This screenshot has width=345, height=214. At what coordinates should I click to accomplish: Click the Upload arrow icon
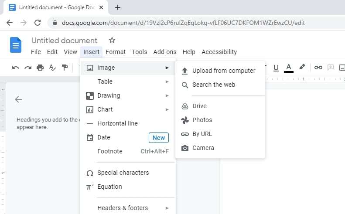185,71
